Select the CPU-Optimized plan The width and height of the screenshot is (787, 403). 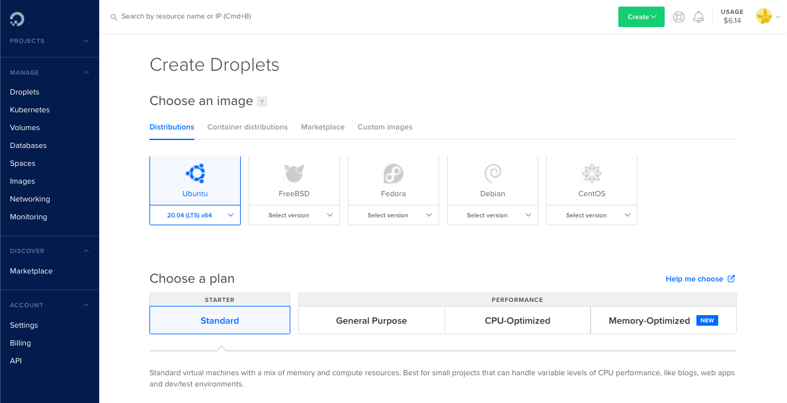pos(517,320)
